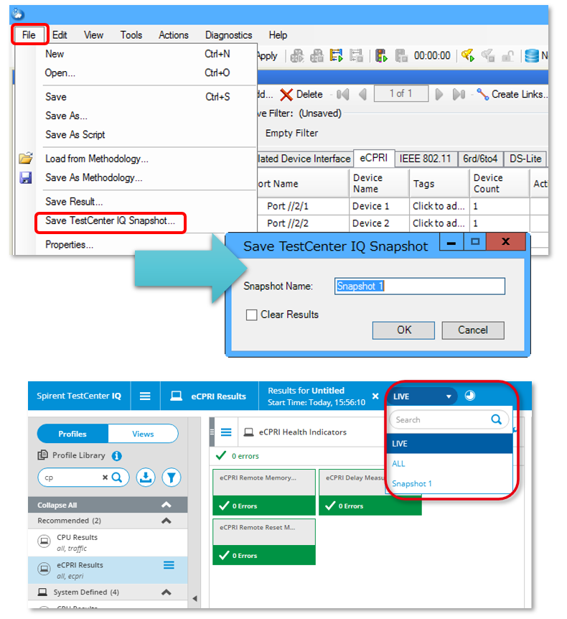The height and width of the screenshot is (619, 567).
Task: Click the dropdown search magnifier icon
Action: pyautogui.click(x=496, y=419)
